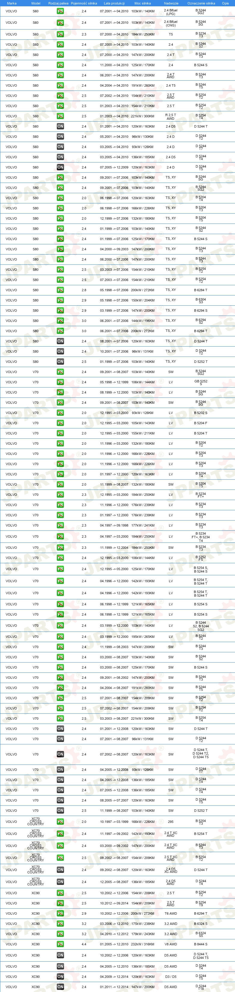Viewport: 235px width, 992px height.
Task: Click petrol icon in V70 195kW / 265KM row
Action: [60, 637]
